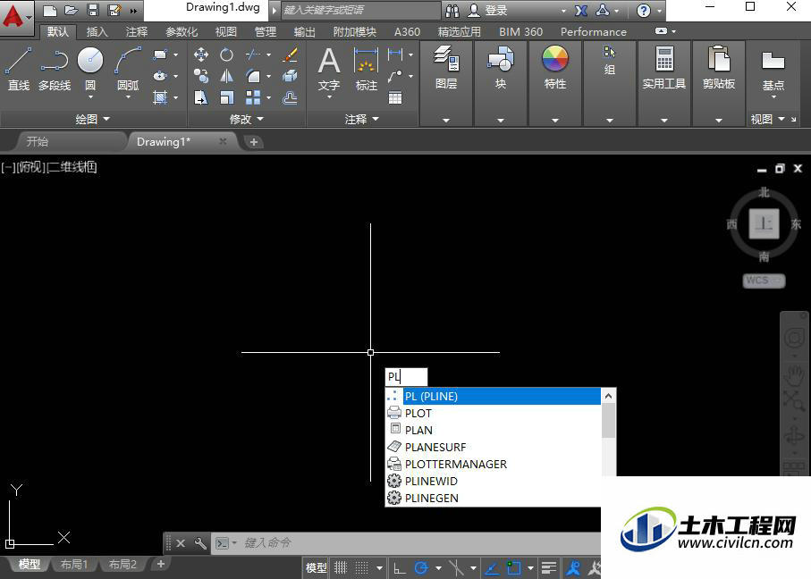Toggle snap mode dots in status bar

point(362,567)
